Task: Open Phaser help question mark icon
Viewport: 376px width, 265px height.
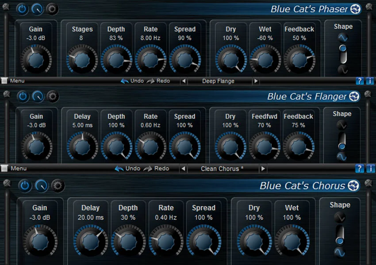Action: click(x=360, y=81)
